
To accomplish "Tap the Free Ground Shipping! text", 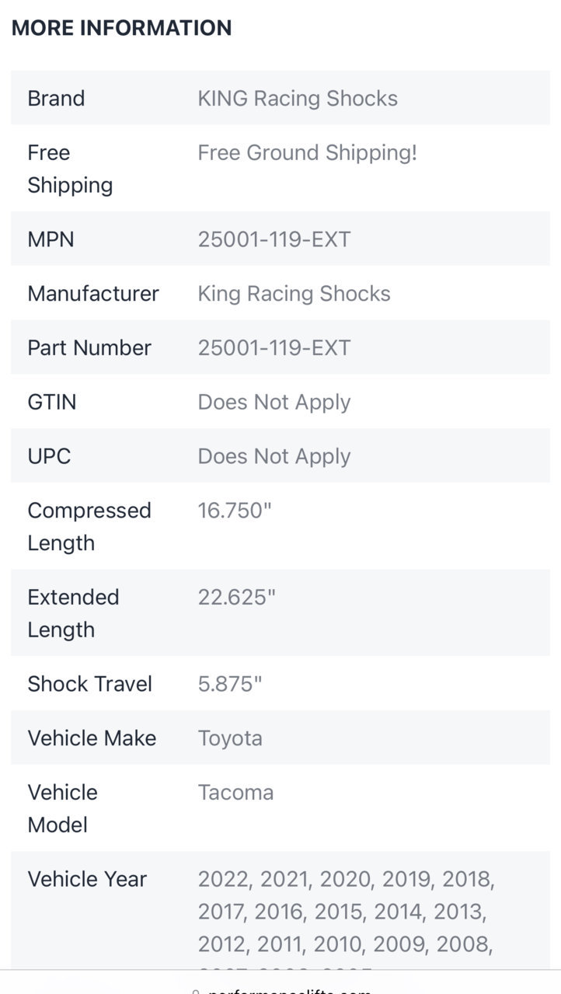I will 308,153.
